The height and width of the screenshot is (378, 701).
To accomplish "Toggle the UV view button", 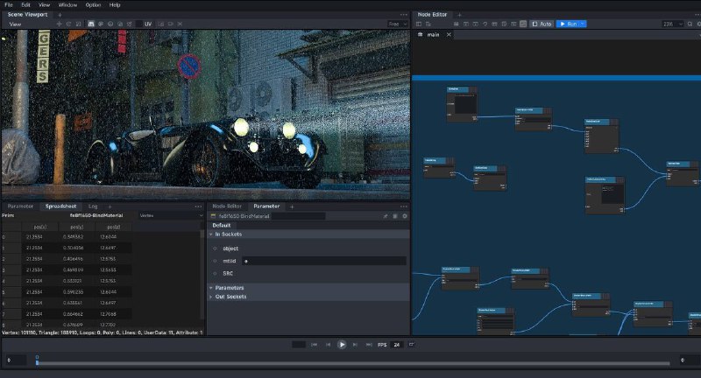I will coord(148,24).
